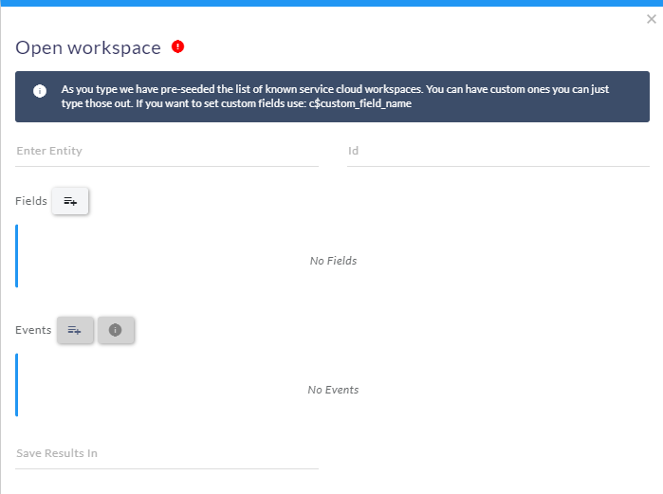The width and height of the screenshot is (663, 494).
Task: Focus the Enter Entity input field
Action: click(167, 152)
